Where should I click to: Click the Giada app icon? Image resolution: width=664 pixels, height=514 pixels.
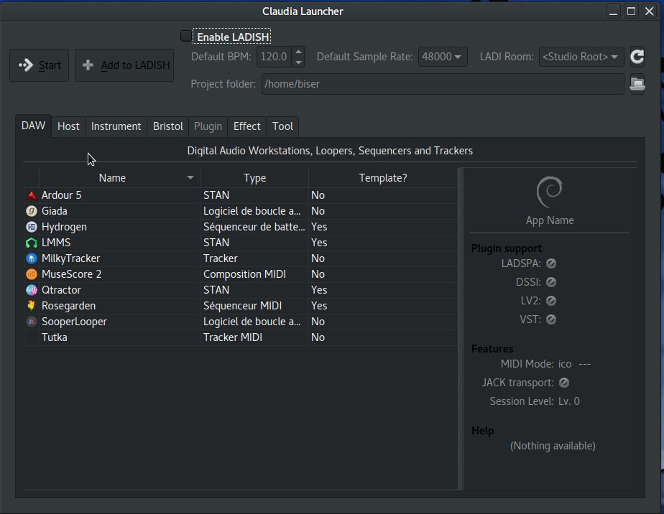point(32,211)
